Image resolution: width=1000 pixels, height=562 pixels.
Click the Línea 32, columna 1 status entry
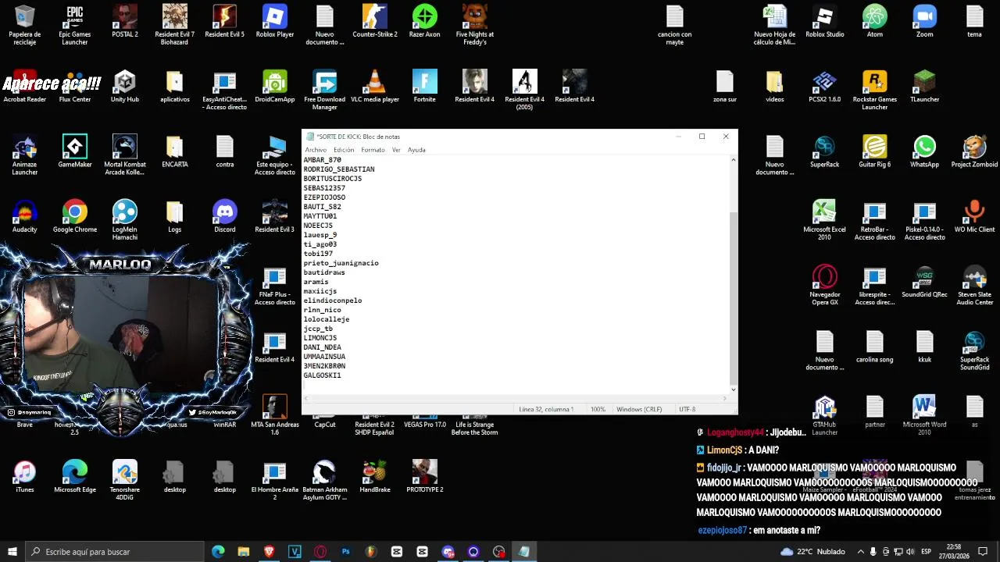point(546,409)
